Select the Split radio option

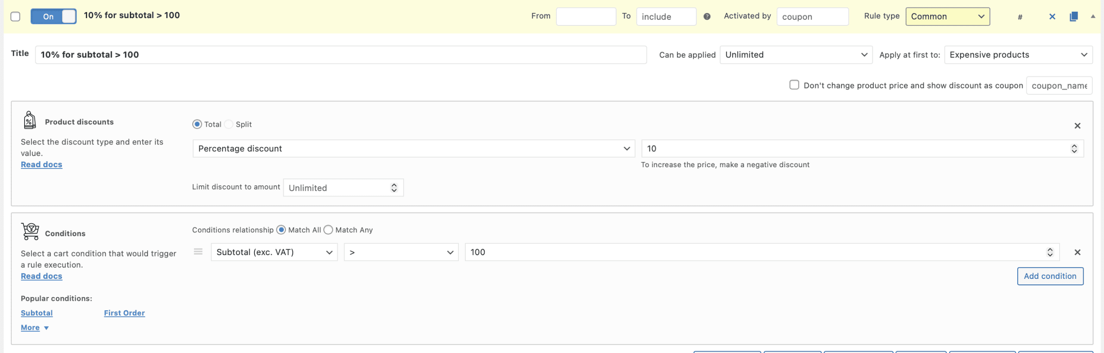point(229,125)
